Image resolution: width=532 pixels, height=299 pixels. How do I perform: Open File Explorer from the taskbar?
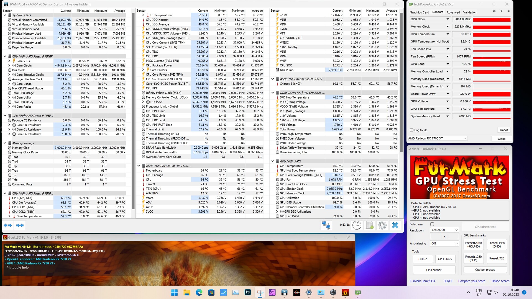pyautogui.click(x=187, y=292)
